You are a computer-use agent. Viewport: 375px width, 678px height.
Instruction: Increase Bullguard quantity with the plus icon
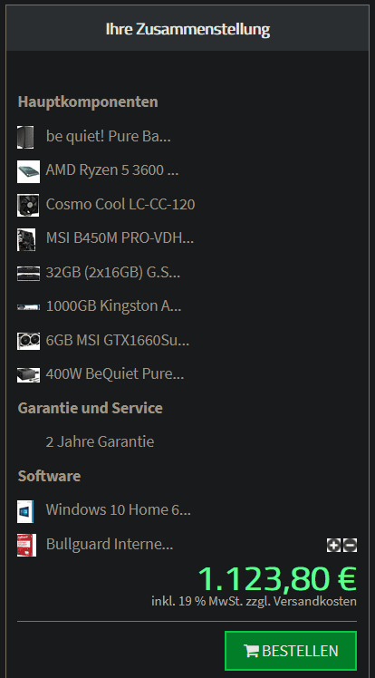pyautogui.click(x=333, y=546)
